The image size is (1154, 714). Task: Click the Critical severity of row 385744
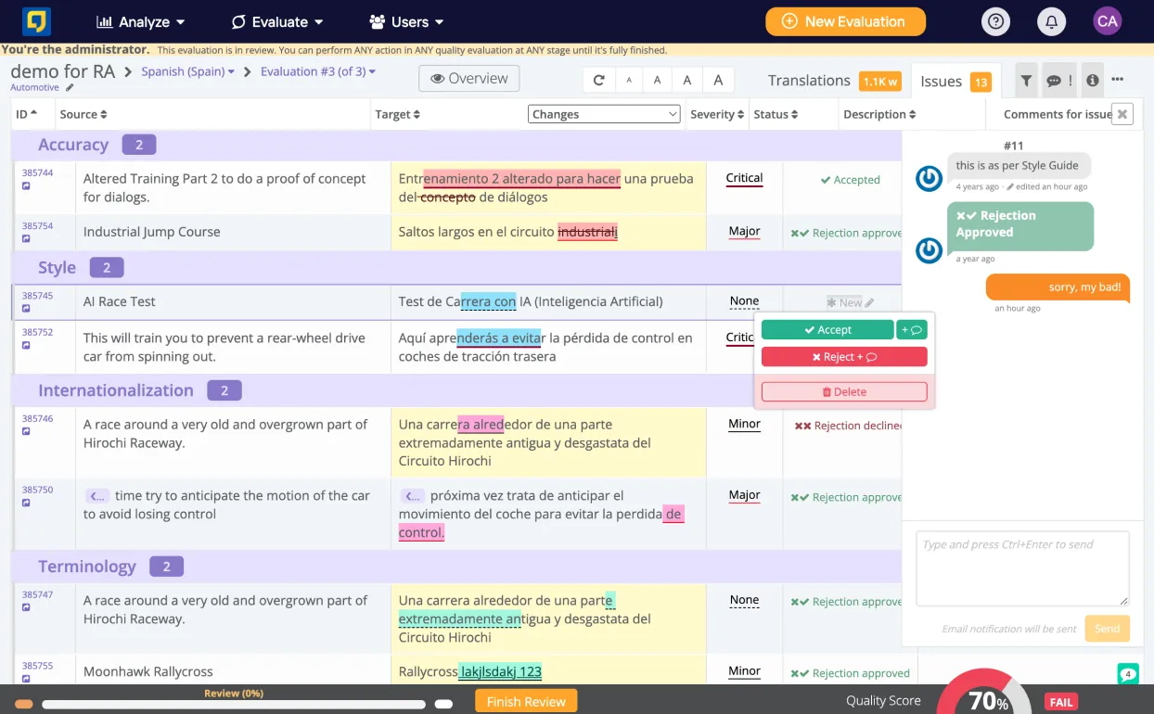click(x=744, y=178)
